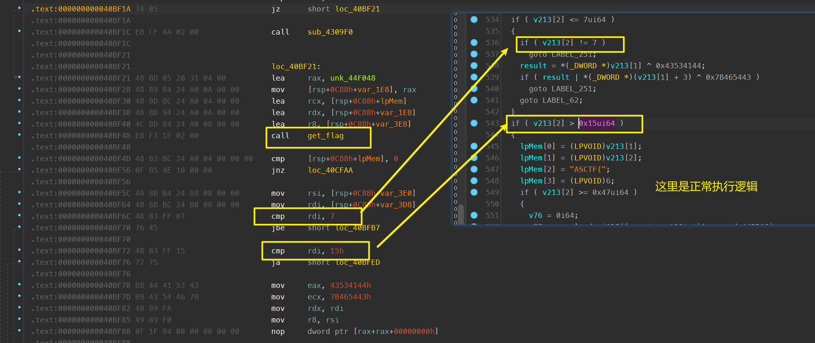Click unk_44F048 operand in lea instruction

tap(352, 78)
